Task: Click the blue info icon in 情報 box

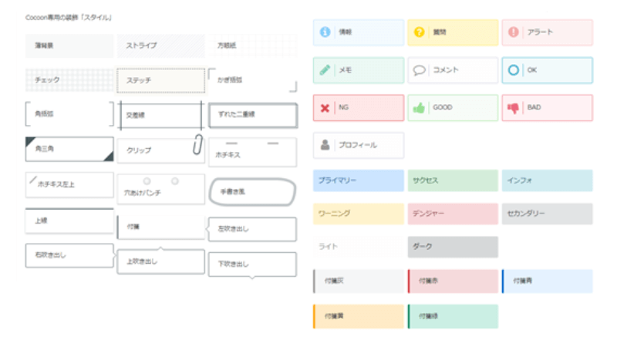Action: pyautogui.click(x=325, y=32)
